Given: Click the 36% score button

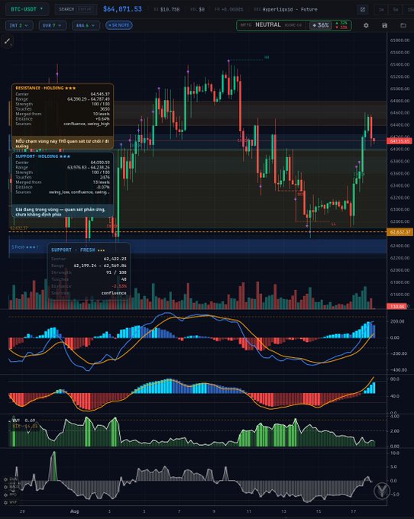Looking at the screenshot, I should tap(321, 25).
